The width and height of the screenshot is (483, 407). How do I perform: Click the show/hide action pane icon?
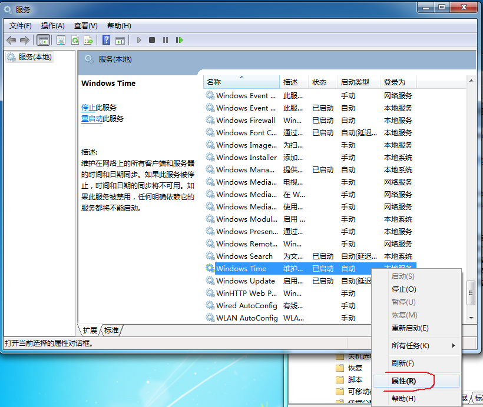pos(120,40)
